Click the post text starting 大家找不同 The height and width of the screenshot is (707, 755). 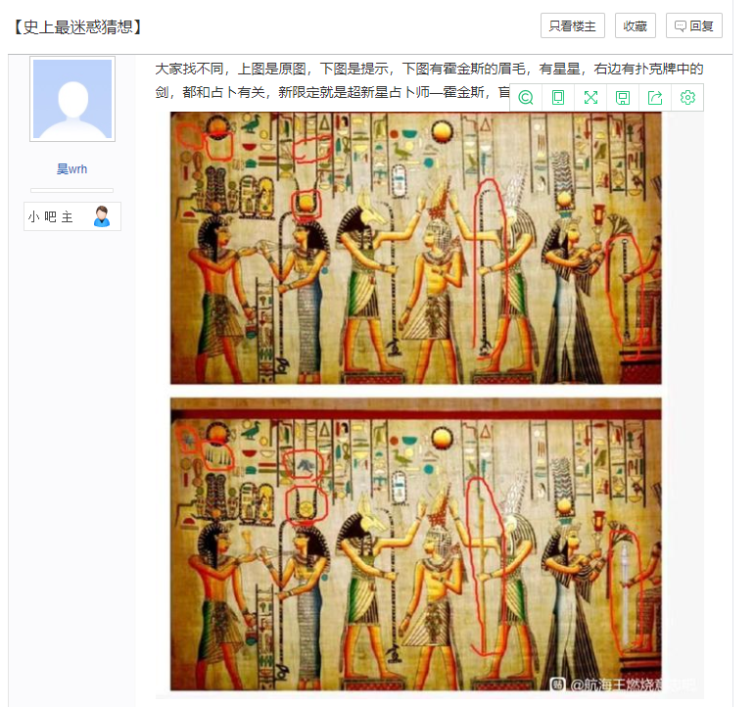pyautogui.click(x=429, y=80)
